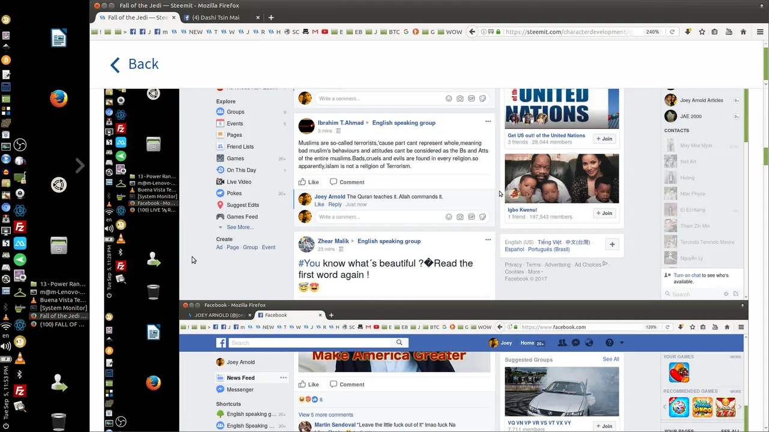Viewport: 769px width, 432px height.
Task: Select On This Day in pictured Facebook sidebar
Action: click(236, 170)
